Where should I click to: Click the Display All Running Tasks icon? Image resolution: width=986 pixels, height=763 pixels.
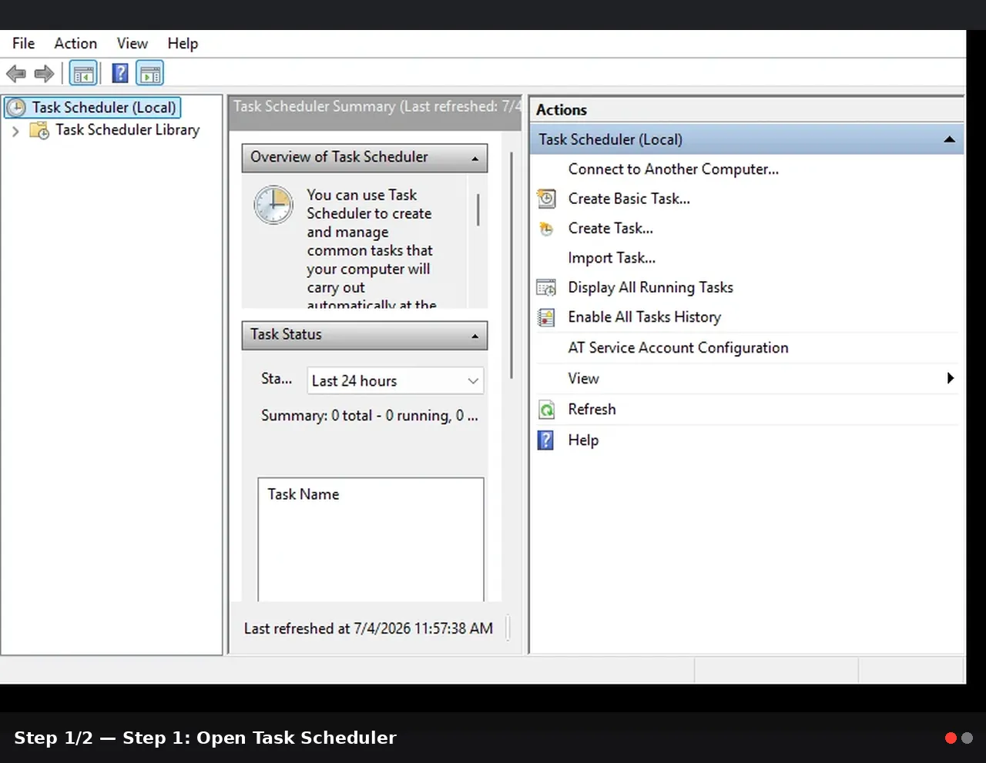(546, 288)
